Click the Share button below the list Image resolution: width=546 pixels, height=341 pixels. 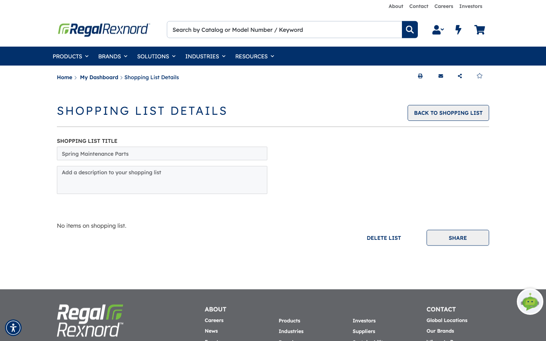point(458,238)
